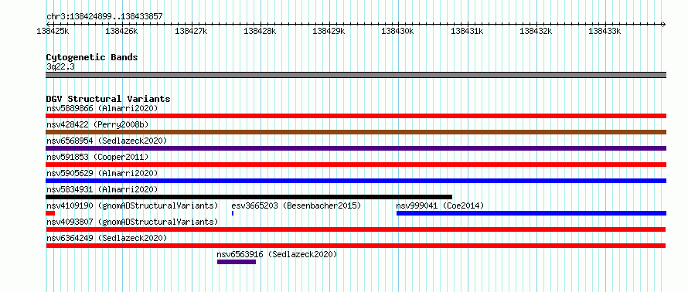Click the short red nsv4109190 bar
Screen dimensions: 688x292
[50, 213]
